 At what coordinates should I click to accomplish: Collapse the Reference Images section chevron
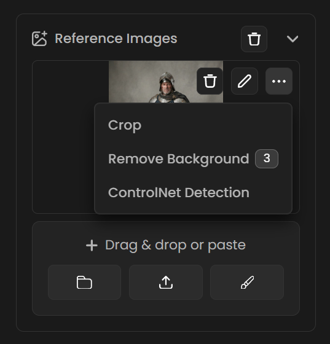tap(293, 39)
